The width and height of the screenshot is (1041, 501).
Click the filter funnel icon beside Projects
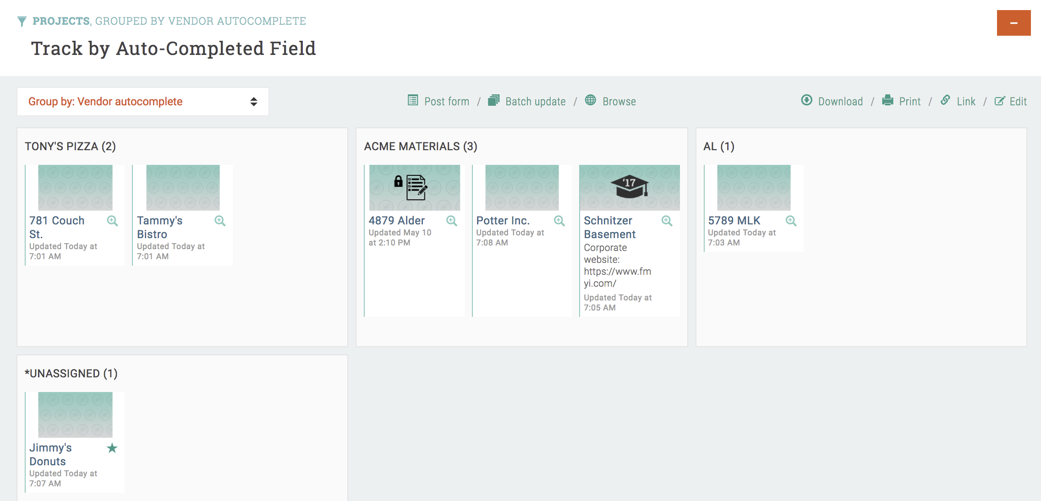point(22,22)
